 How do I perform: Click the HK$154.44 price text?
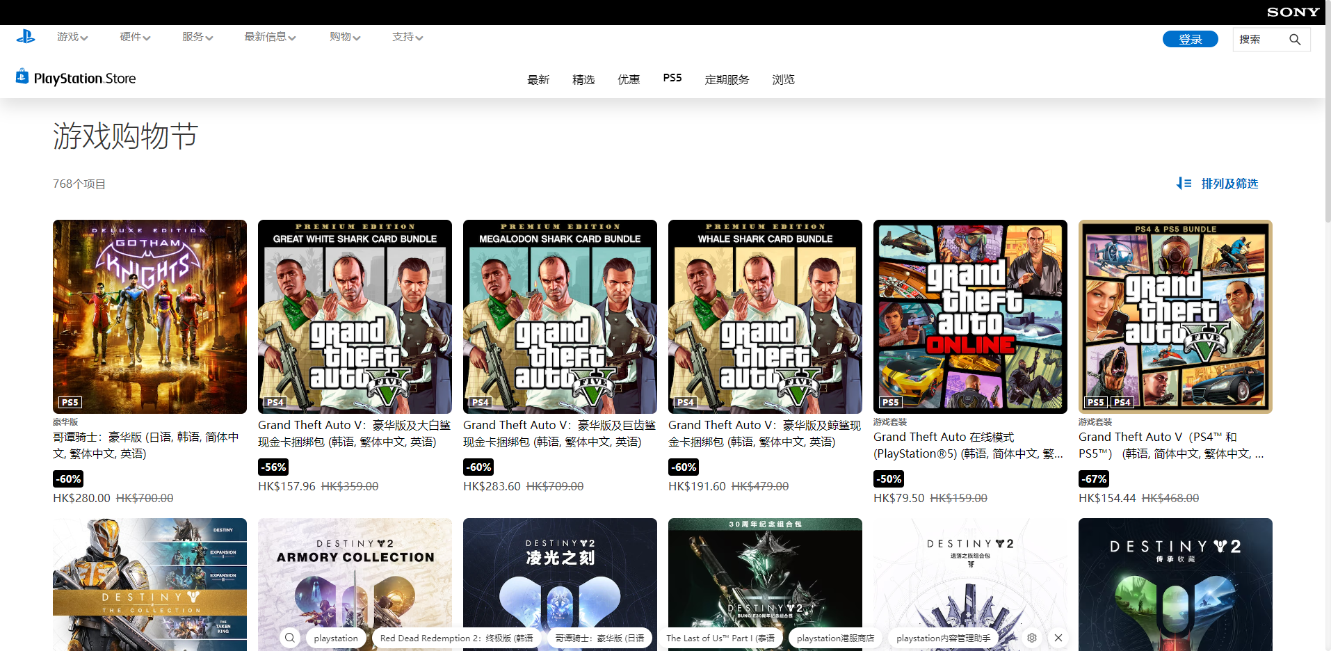coord(1107,498)
